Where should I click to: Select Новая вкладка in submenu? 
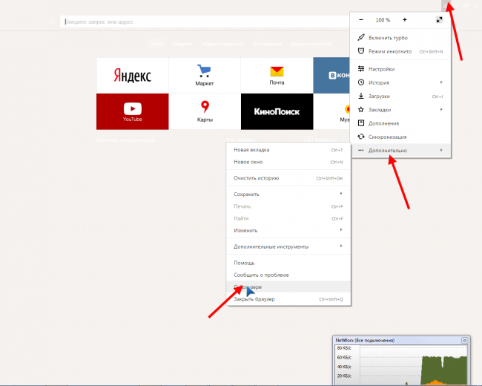point(251,150)
